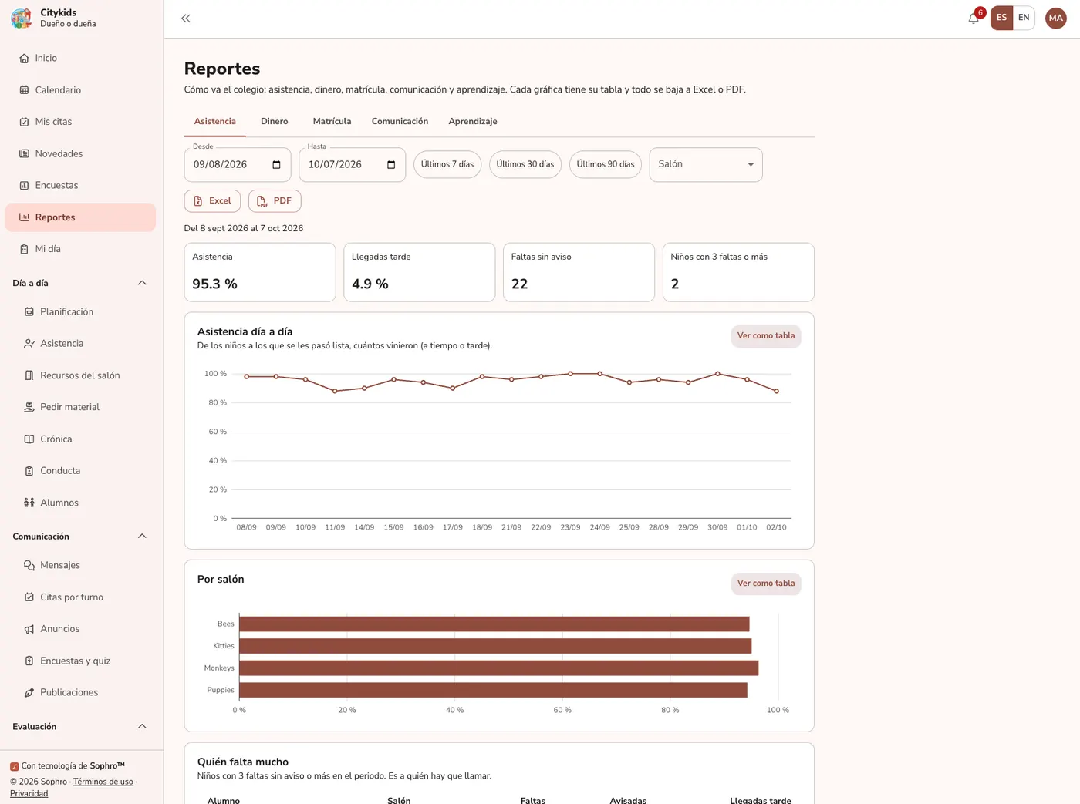The image size is (1080, 804).
Task: View Por salón chart as table
Action: click(766, 584)
